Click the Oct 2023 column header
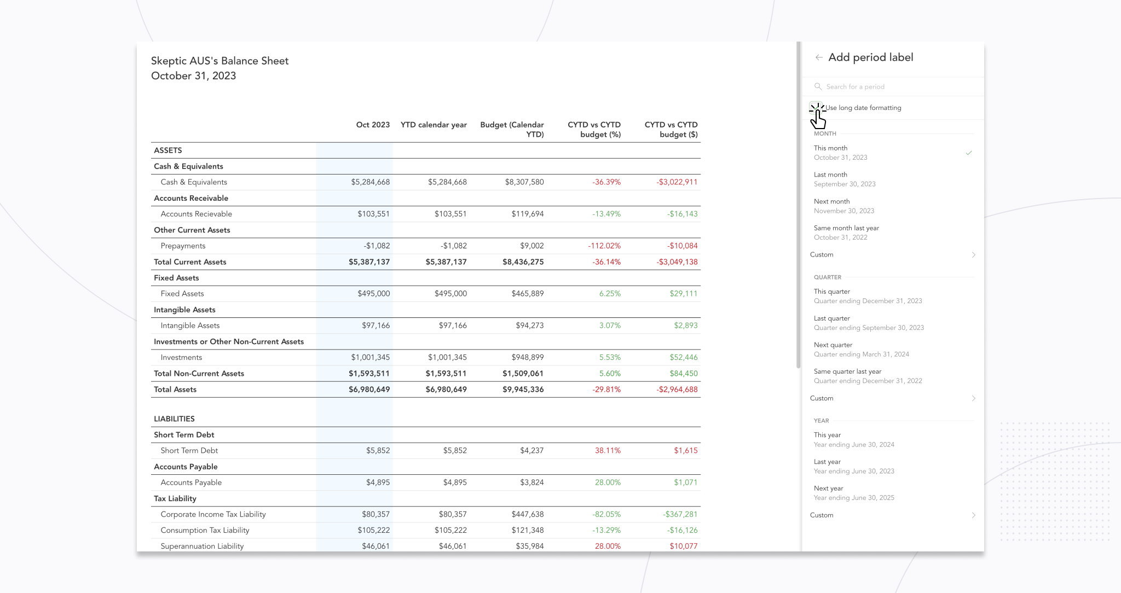Screen dimensions: 1121x593 point(373,125)
